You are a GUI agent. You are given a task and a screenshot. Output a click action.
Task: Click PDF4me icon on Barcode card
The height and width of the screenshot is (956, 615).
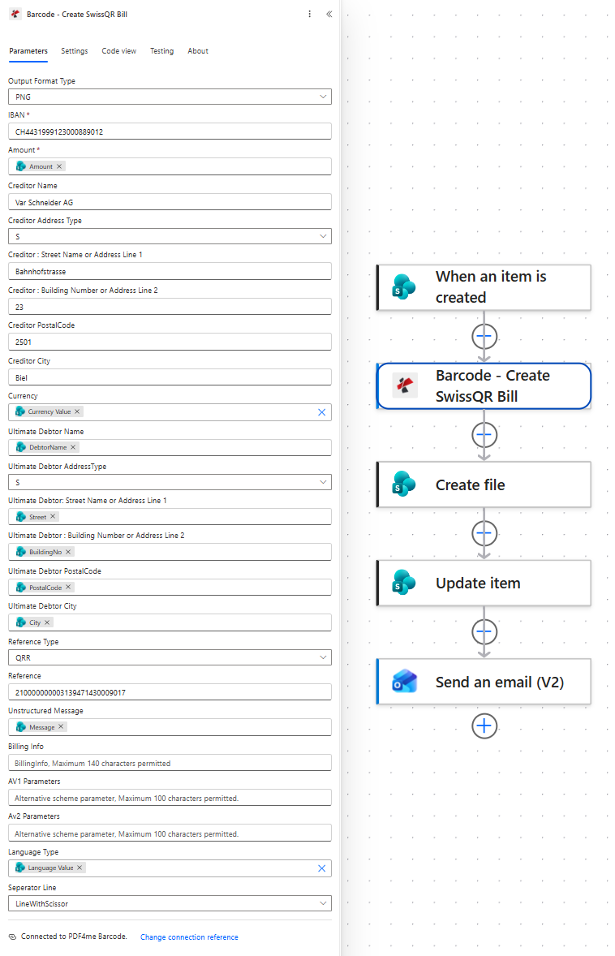pyautogui.click(x=405, y=385)
